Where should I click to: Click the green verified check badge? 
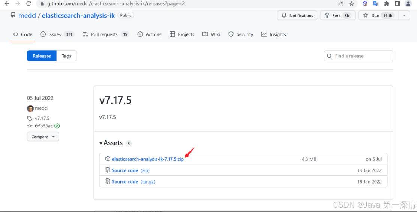57,126
